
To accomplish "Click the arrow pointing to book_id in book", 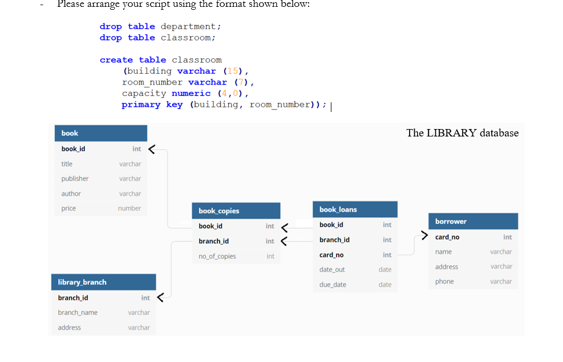I will (152, 148).
